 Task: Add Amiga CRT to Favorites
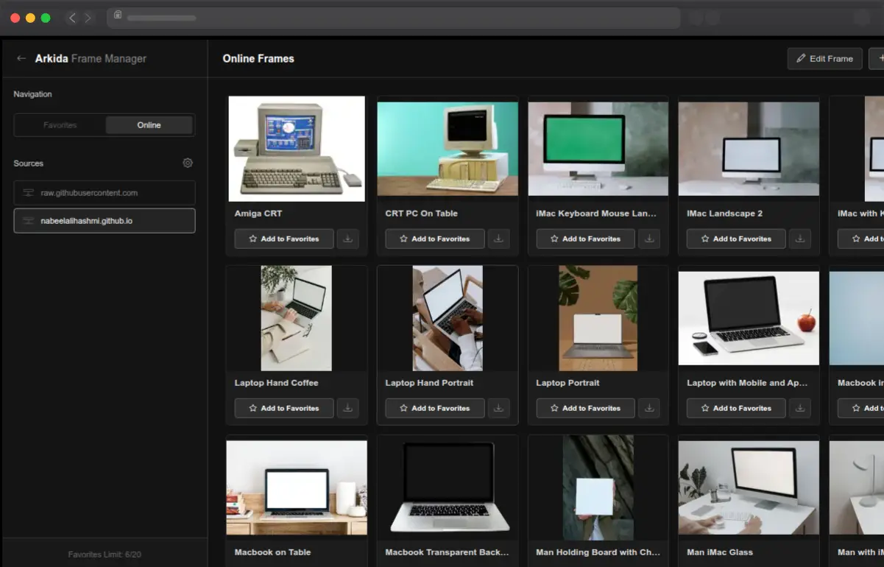pyautogui.click(x=284, y=239)
